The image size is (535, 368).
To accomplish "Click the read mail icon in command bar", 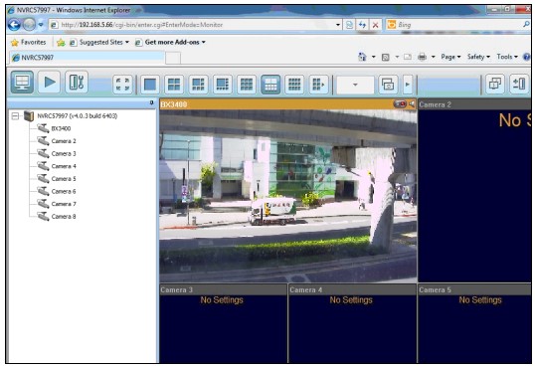I will pyautogui.click(x=408, y=57).
